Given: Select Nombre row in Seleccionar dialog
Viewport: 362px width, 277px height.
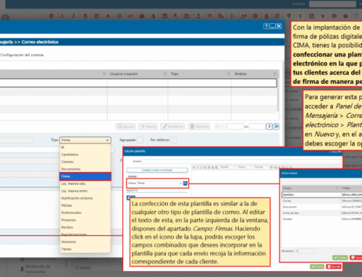Looking at the screenshot, I should [322, 219].
